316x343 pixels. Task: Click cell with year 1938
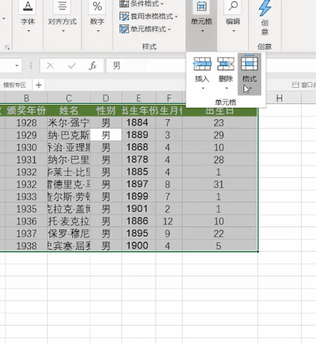pos(26,246)
